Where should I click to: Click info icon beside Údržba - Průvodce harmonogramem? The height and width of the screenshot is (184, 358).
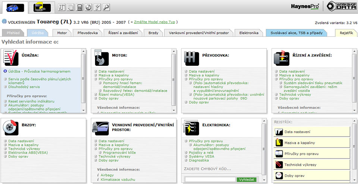point(5,71)
